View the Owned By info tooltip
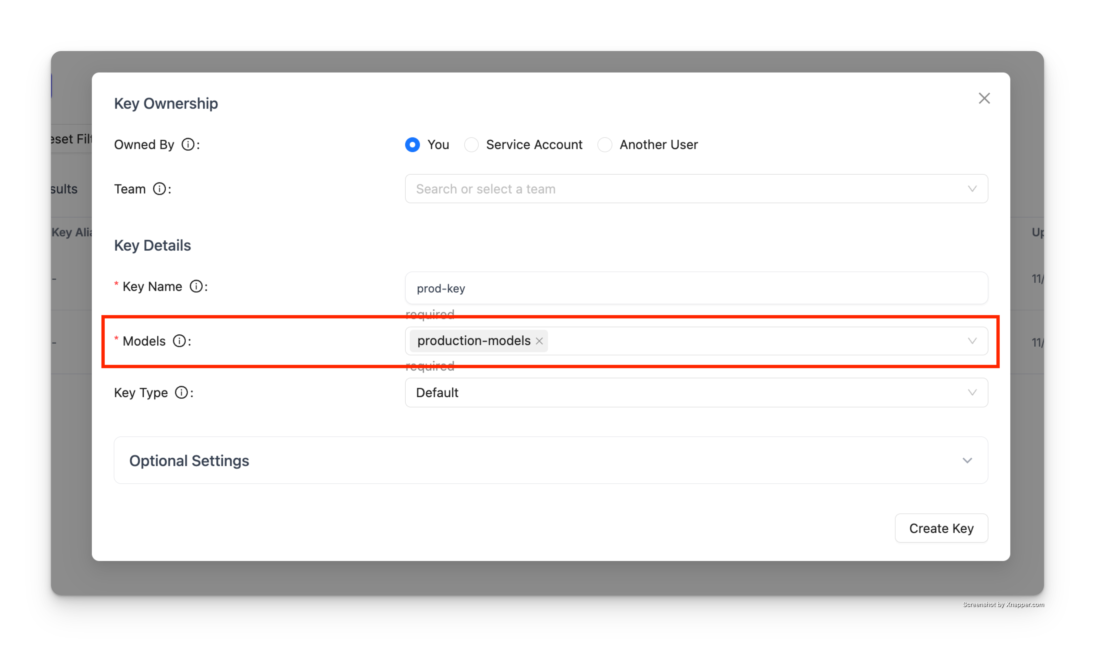1095x659 pixels. click(189, 144)
